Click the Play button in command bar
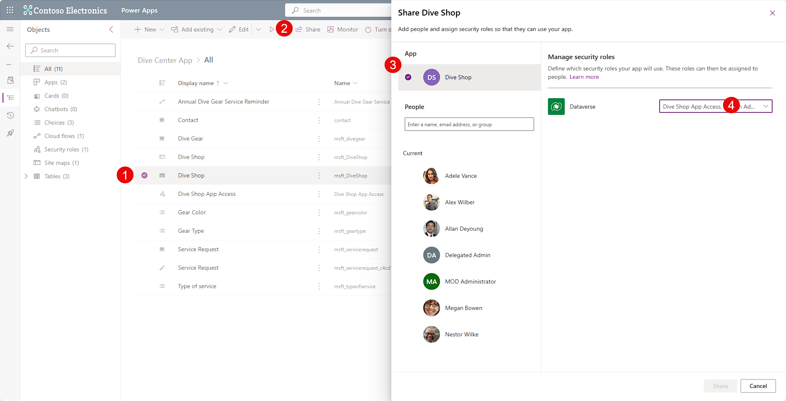786x401 pixels. pyautogui.click(x=272, y=29)
